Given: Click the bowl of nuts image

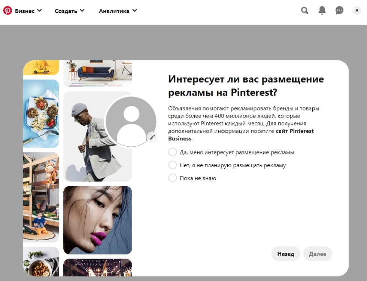Looking at the screenshot, I should [x=41, y=262].
